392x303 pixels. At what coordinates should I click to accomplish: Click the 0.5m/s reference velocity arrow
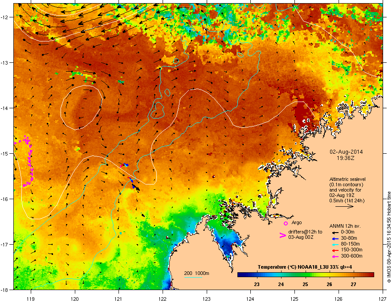click(344, 206)
